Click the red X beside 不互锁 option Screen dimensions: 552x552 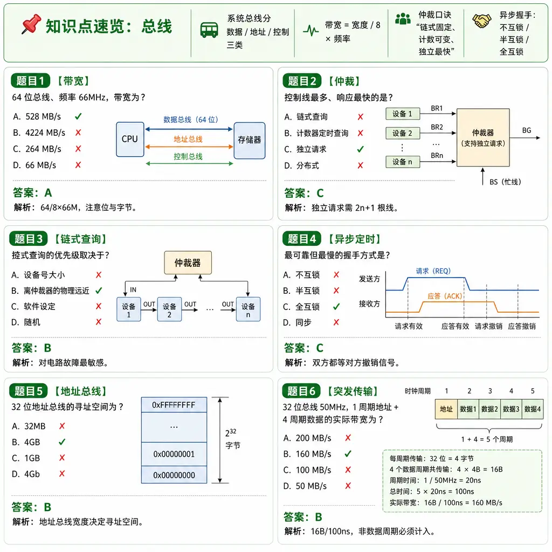[336, 274]
